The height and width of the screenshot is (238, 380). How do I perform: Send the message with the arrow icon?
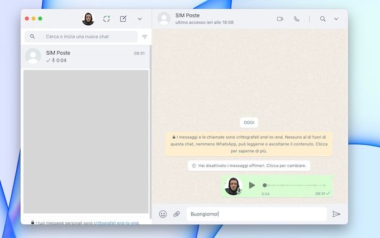point(336,214)
